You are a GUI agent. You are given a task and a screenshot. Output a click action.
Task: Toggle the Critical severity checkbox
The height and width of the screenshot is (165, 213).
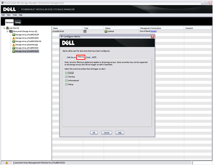tap(67, 73)
